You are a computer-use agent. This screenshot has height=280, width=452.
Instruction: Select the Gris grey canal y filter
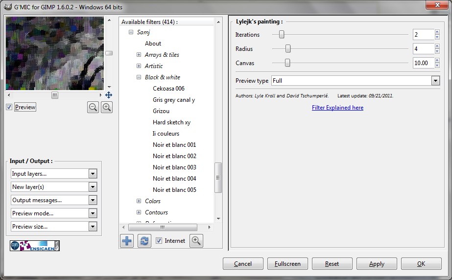pyautogui.click(x=174, y=100)
